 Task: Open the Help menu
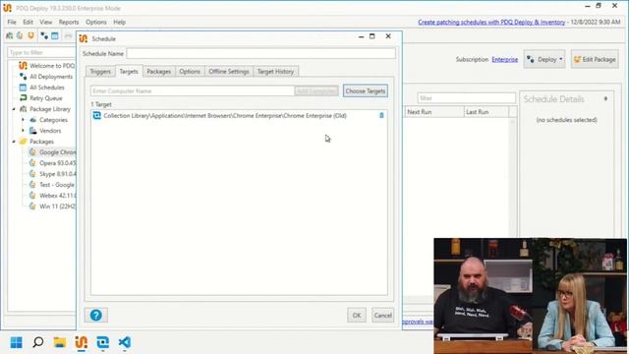(120, 22)
